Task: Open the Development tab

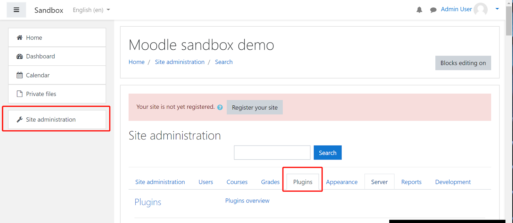Action: pyautogui.click(x=453, y=182)
